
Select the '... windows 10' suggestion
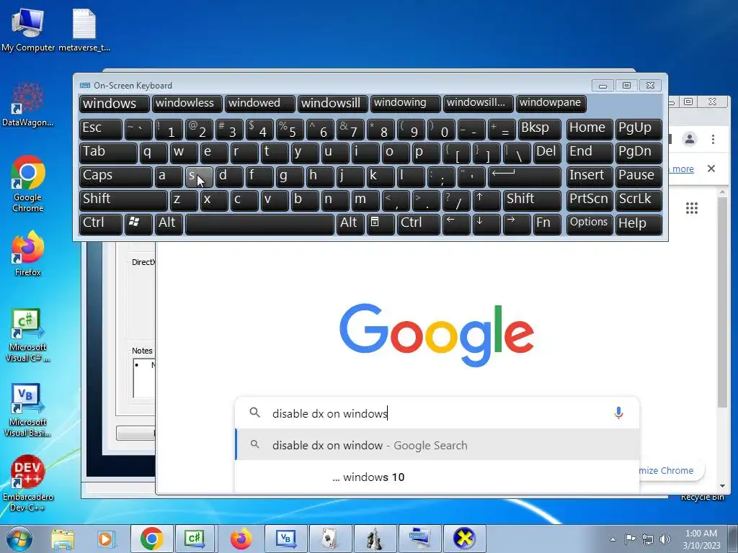(x=437, y=477)
